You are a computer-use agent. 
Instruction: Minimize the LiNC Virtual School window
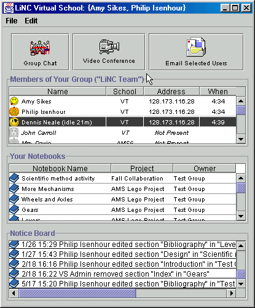point(225,8)
